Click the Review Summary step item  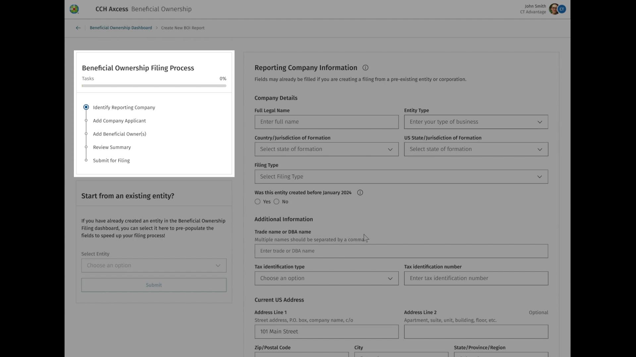[x=112, y=147]
